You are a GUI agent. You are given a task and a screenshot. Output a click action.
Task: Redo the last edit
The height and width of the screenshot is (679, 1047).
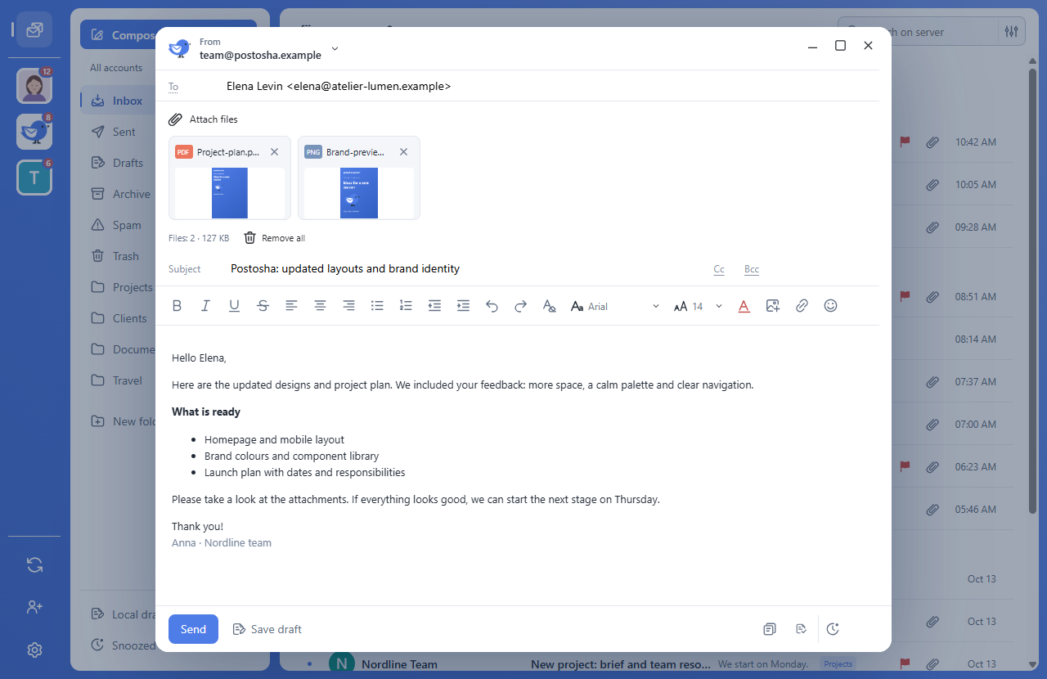click(520, 306)
